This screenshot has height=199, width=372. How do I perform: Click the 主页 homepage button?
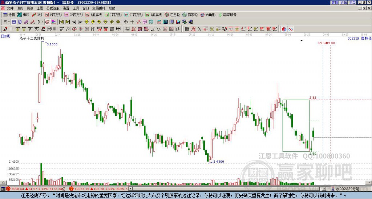(352, 3)
